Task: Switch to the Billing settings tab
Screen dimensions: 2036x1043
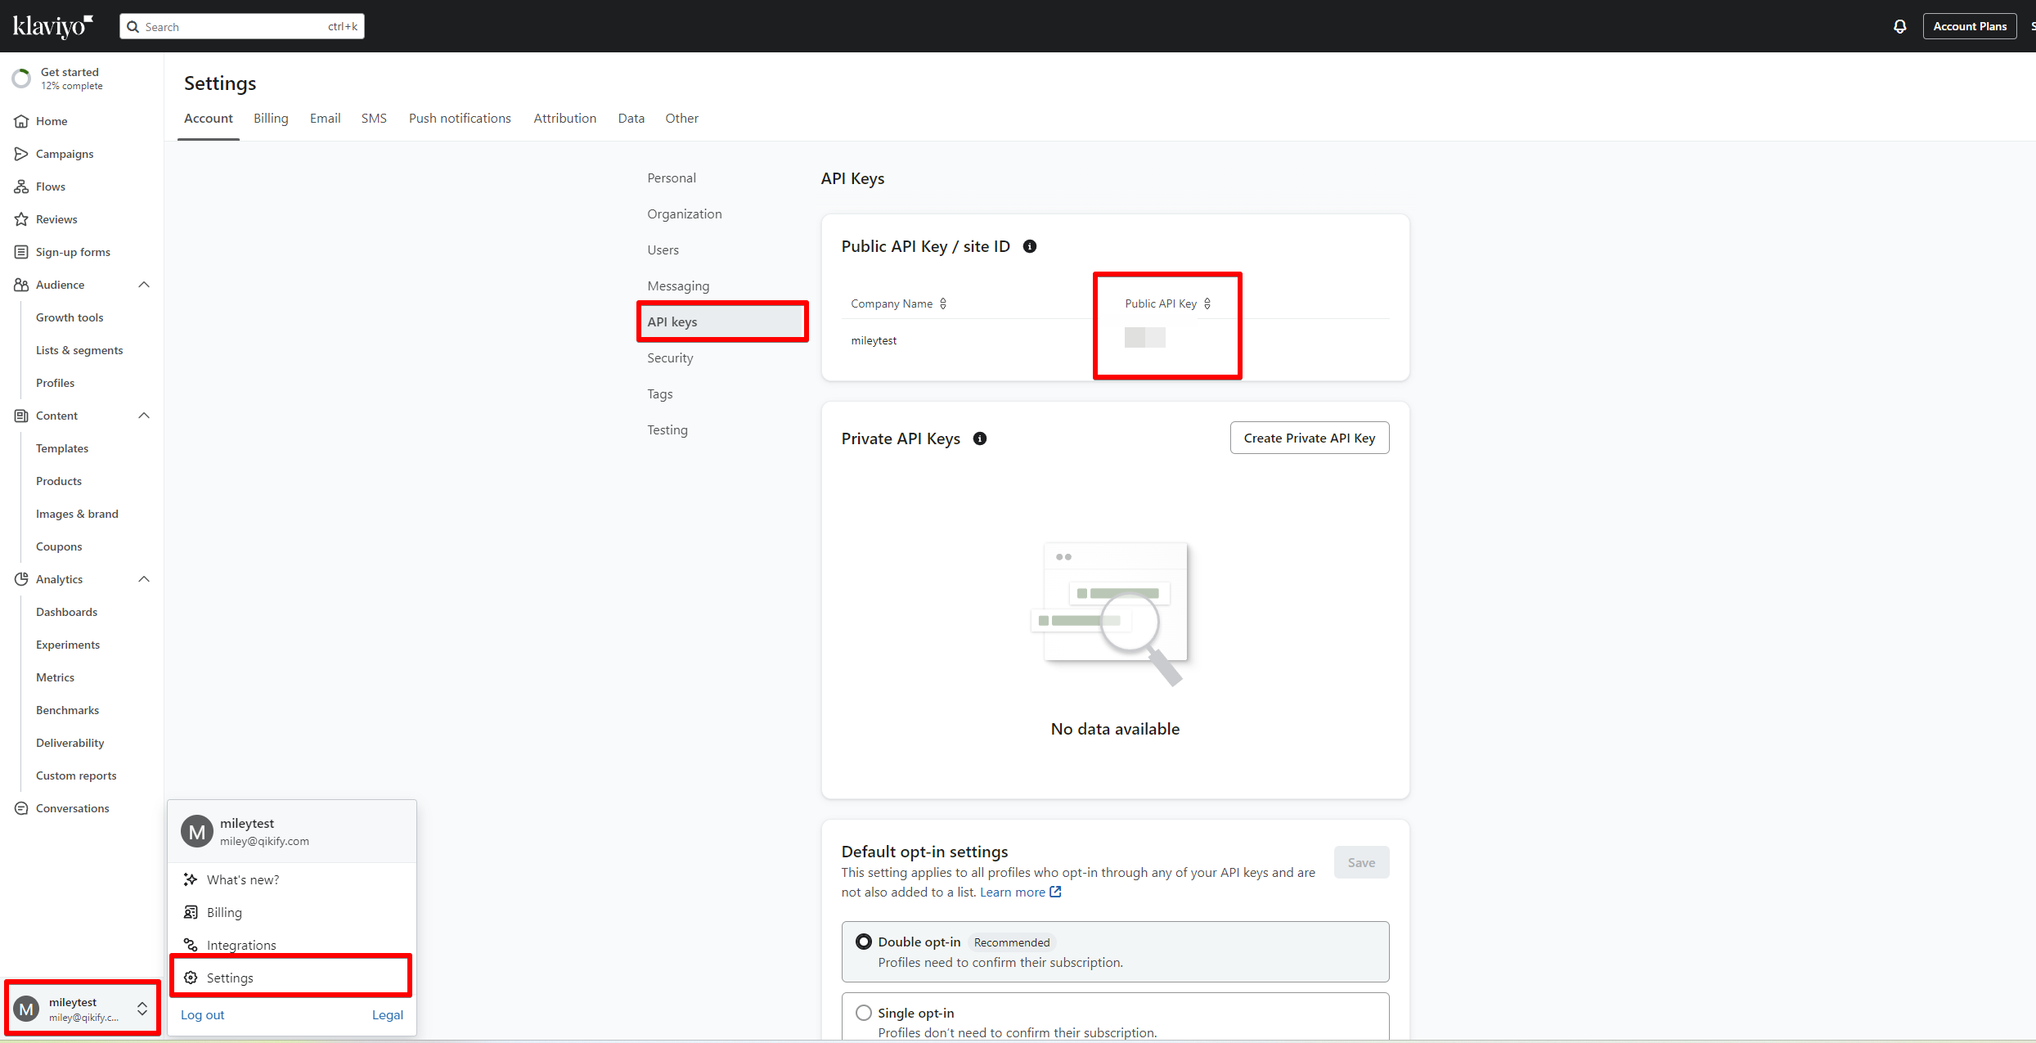Action: (271, 119)
